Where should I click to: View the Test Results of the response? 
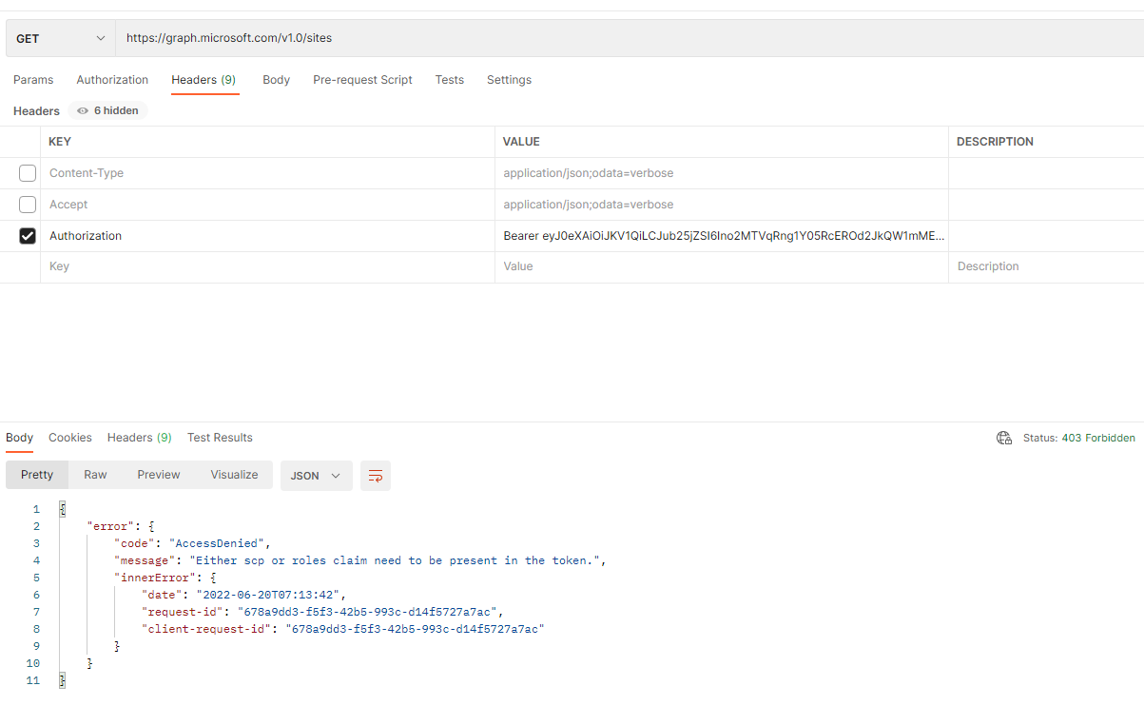(220, 438)
